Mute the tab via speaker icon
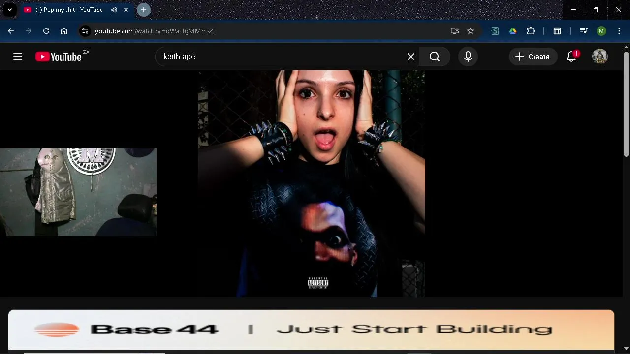 (x=114, y=10)
